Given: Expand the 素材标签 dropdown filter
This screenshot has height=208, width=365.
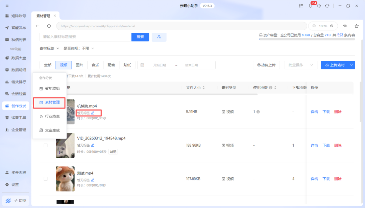Looking at the screenshot, I should click(x=49, y=48).
